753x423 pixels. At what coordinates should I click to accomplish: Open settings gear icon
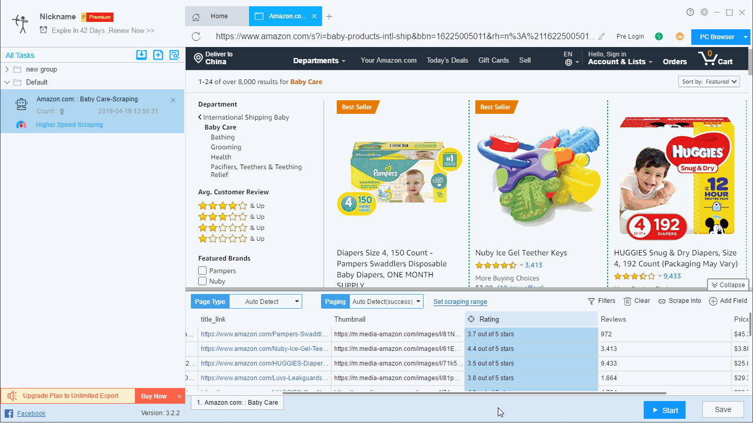[x=704, y=12]
